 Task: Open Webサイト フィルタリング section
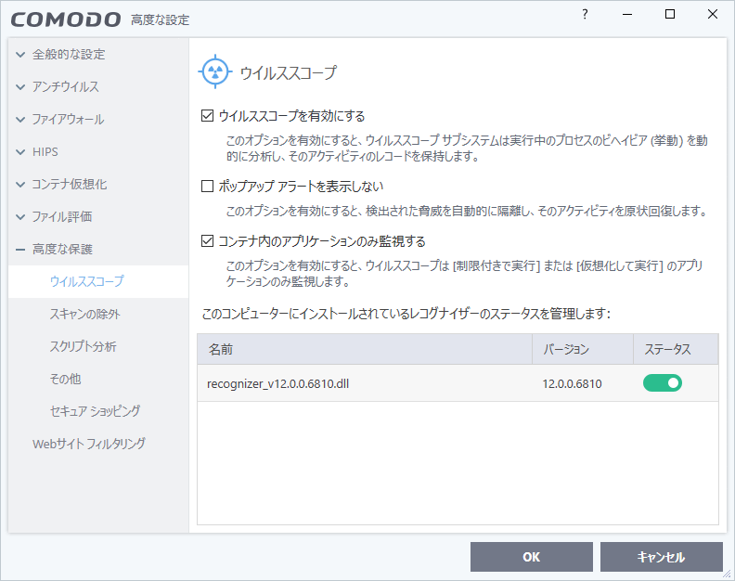[89, 444]
